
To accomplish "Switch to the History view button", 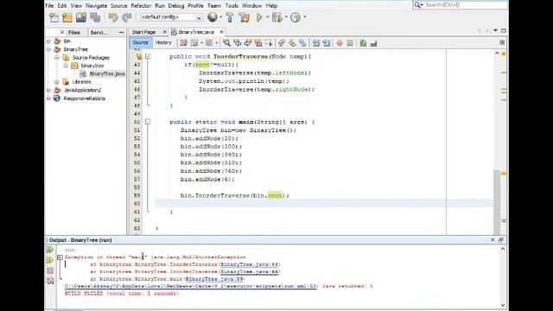I will pos(163,42).
